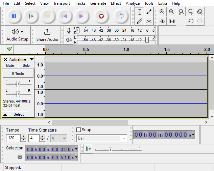
Task: Toggle the Loop button
Action: [x=121, y=16]
